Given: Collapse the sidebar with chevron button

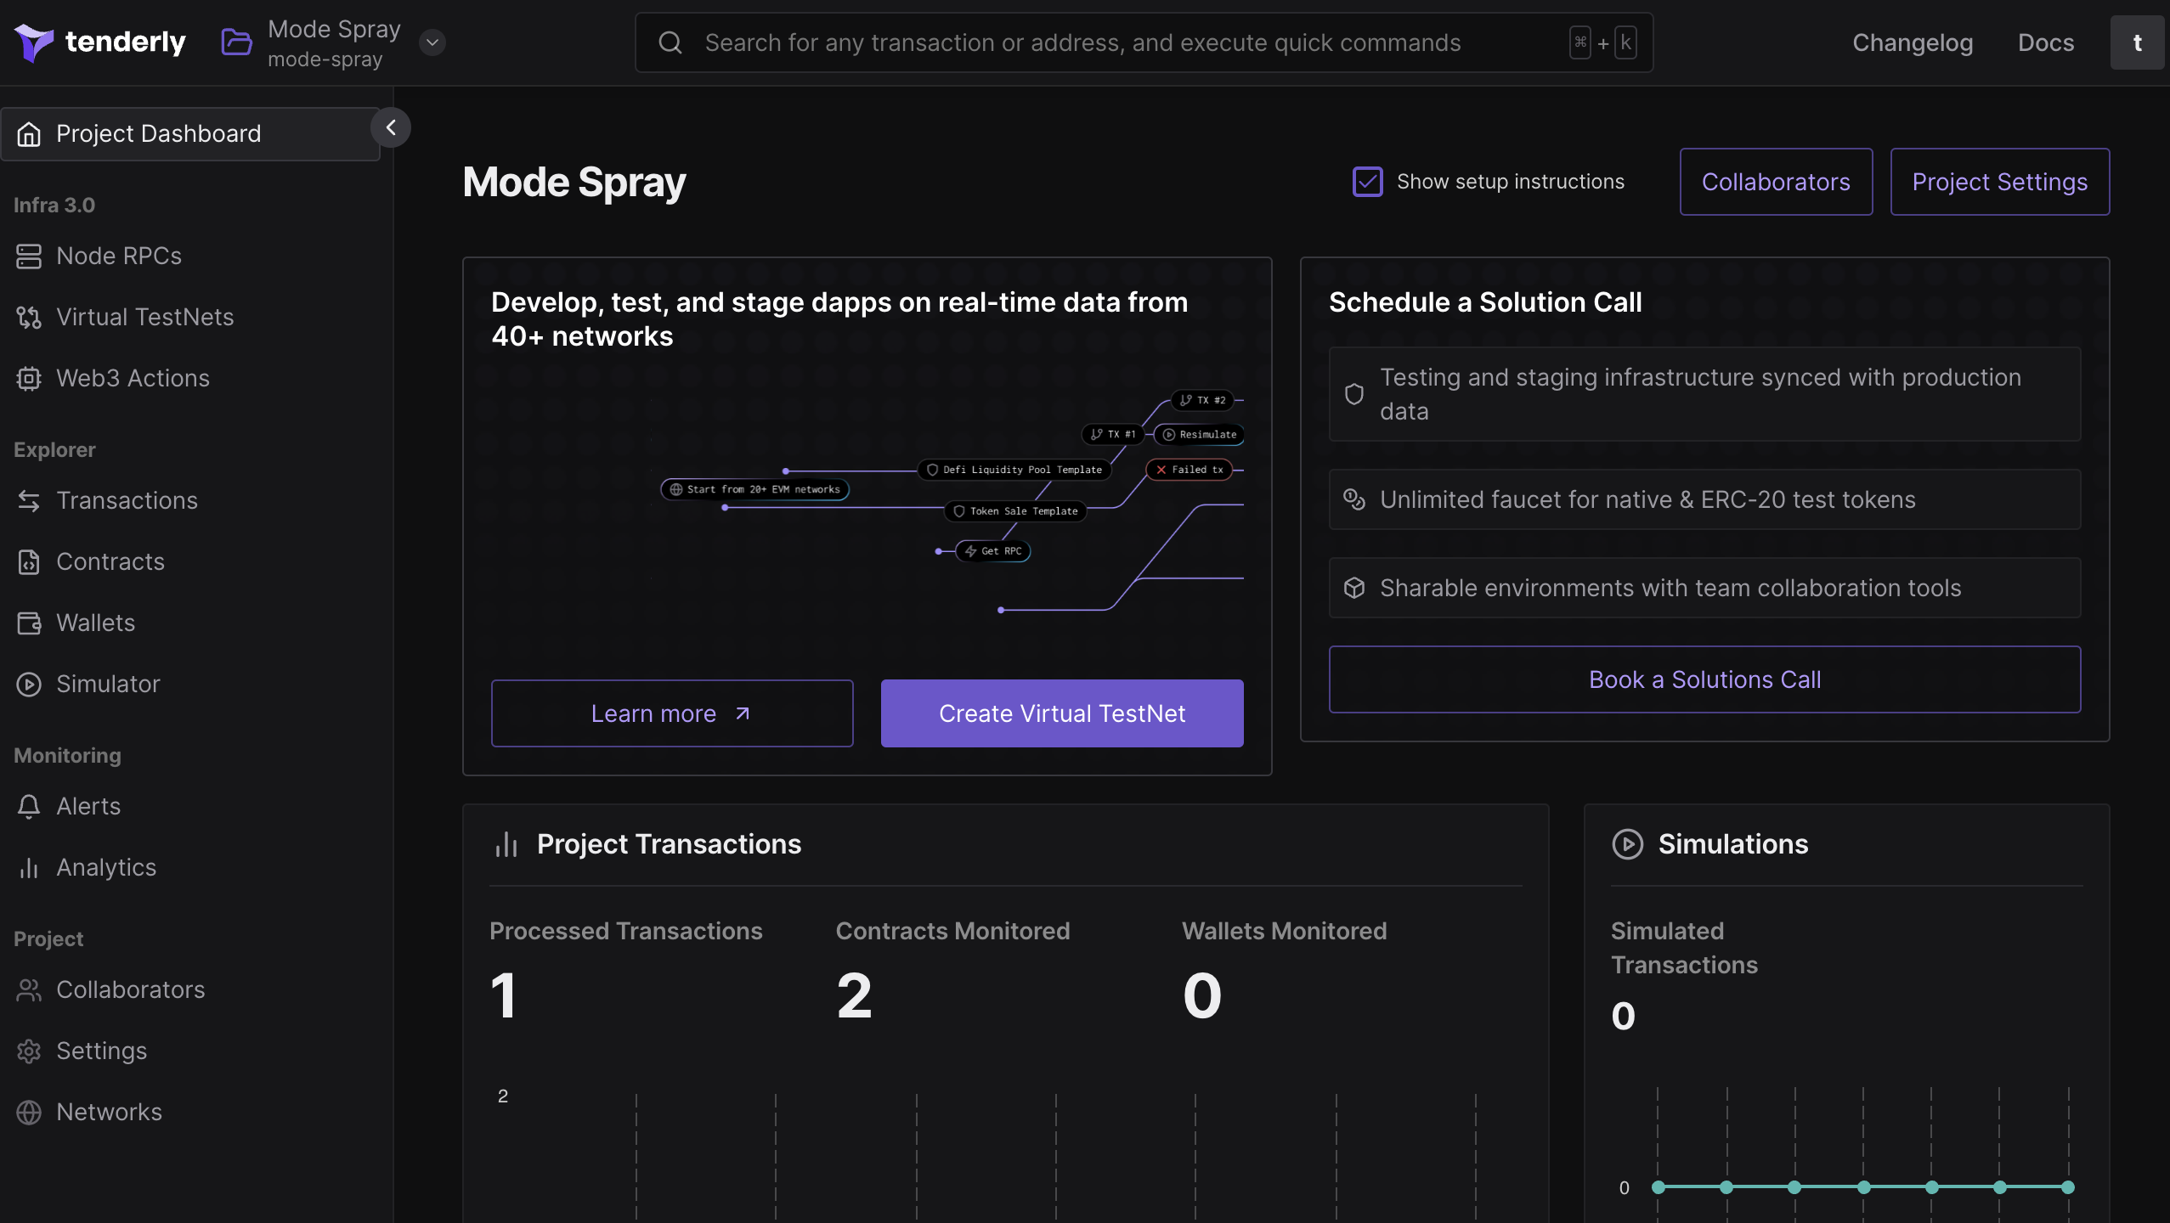Looking at the screenshot, I should [391, 128].
